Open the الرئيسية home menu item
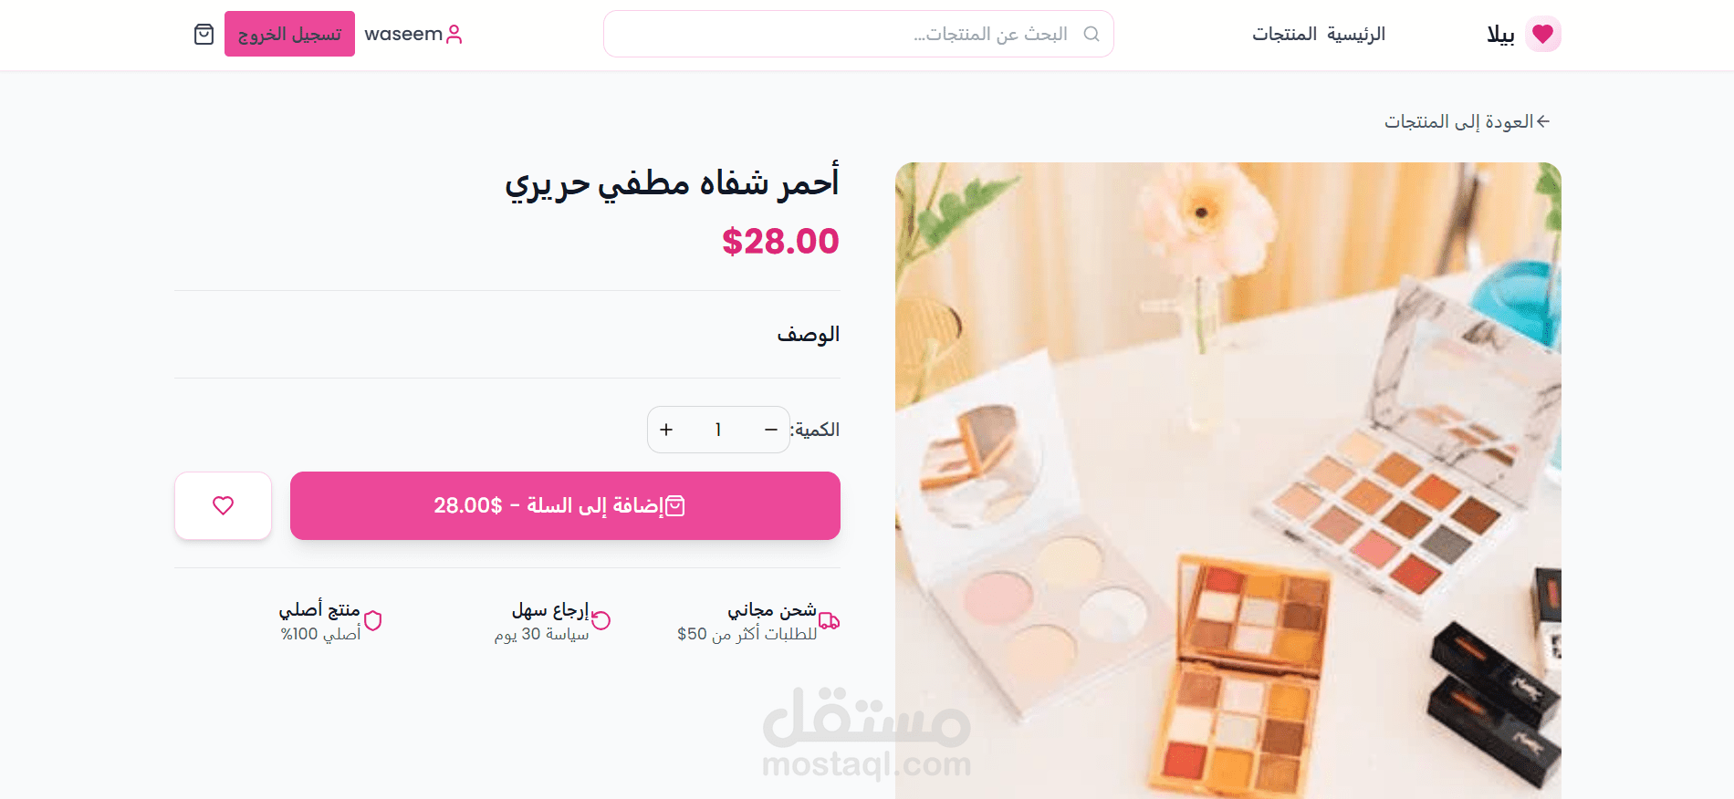This screenshot has height=799, width=1734. (x=1356, y=35)
